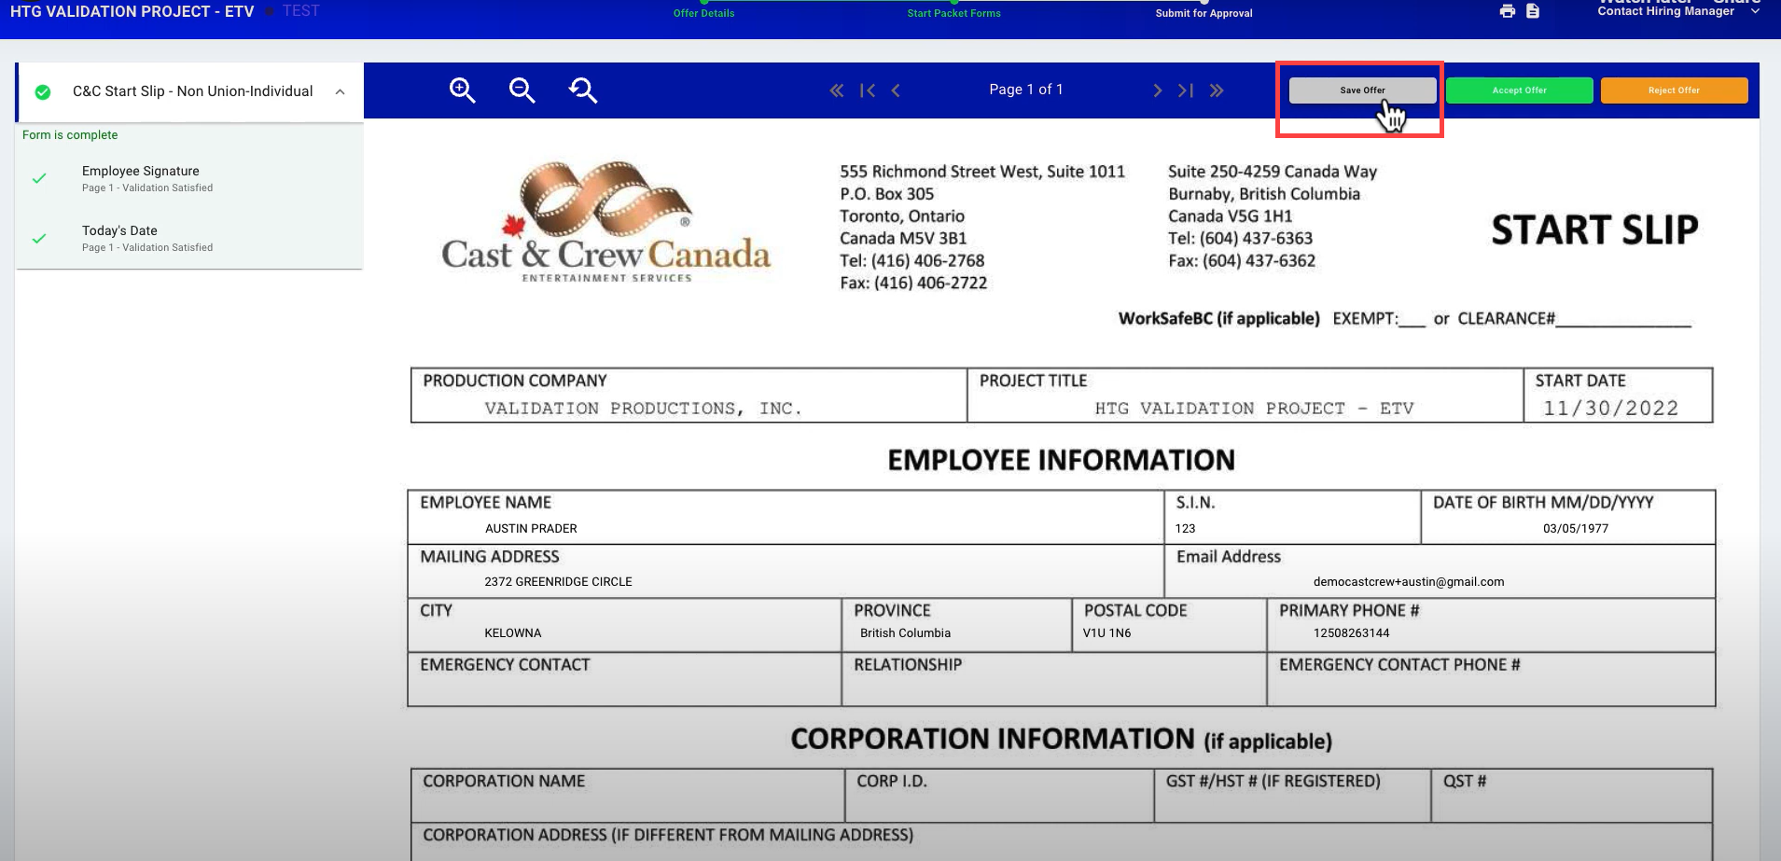Click the empty Emergency Contact field

[x=624, y=679]
